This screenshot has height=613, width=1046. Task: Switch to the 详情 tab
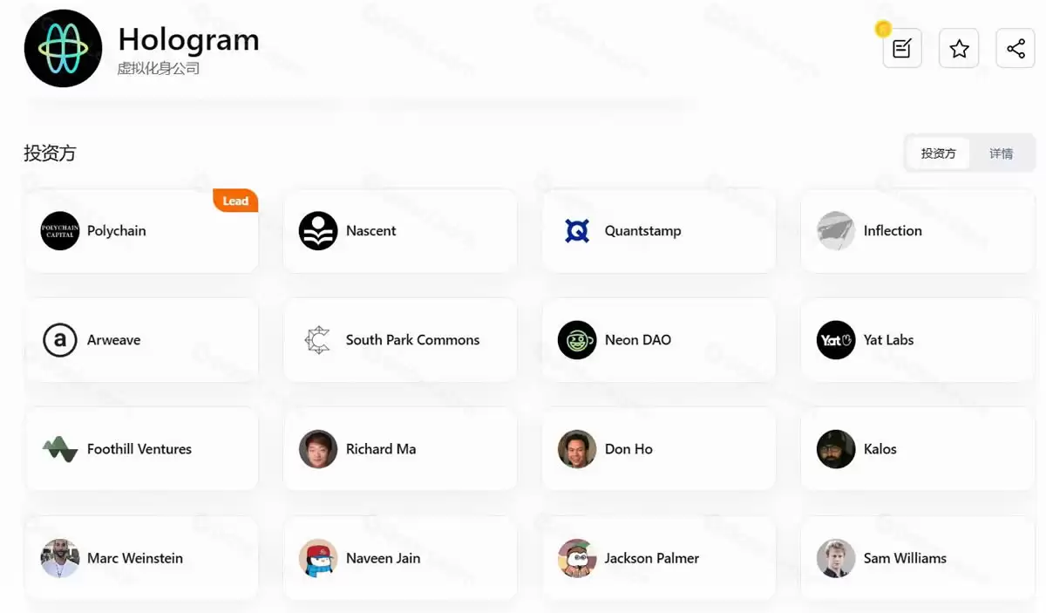click(x=1001, y=153)
